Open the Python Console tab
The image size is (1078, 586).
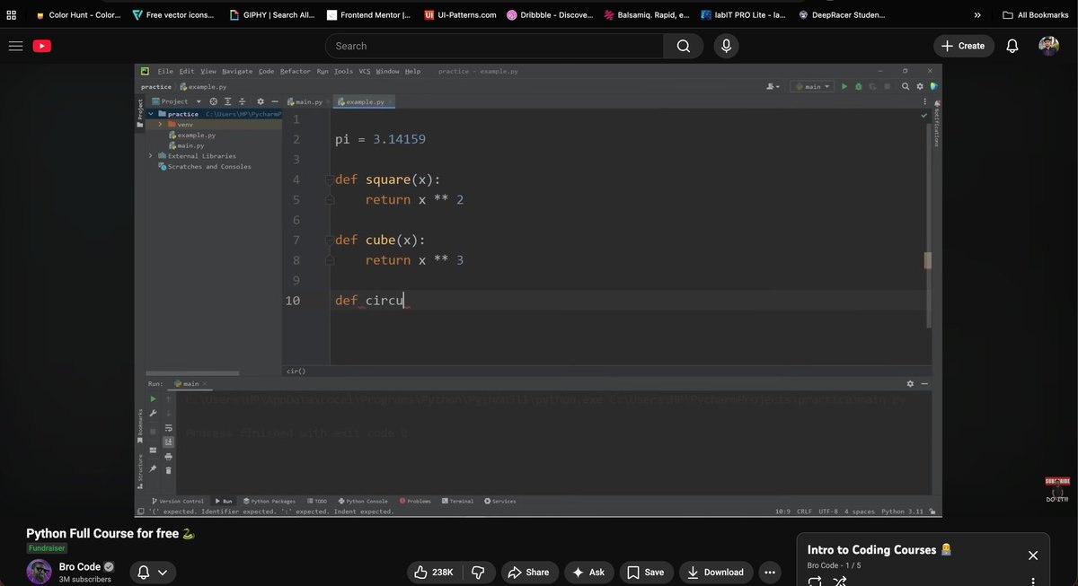point(363,501)
